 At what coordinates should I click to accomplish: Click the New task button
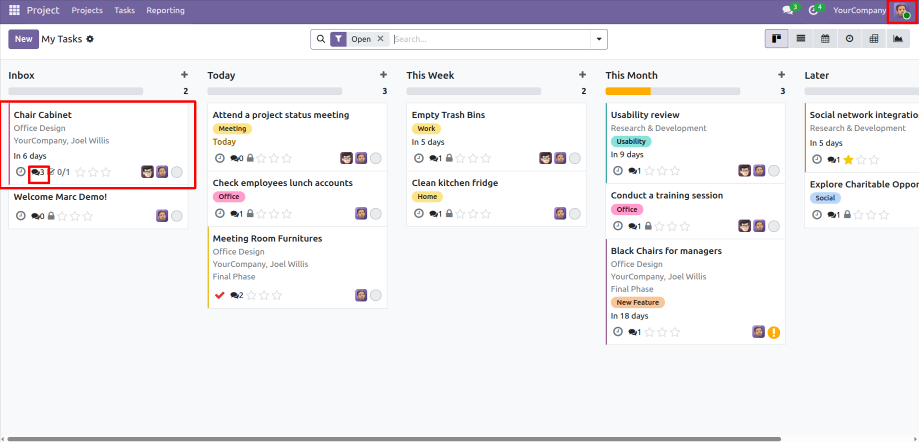(x=23, y=39)
